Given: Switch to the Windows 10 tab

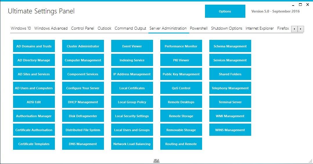Looking at the screenshot, I should pyautogui.click(x=21, y=28).
